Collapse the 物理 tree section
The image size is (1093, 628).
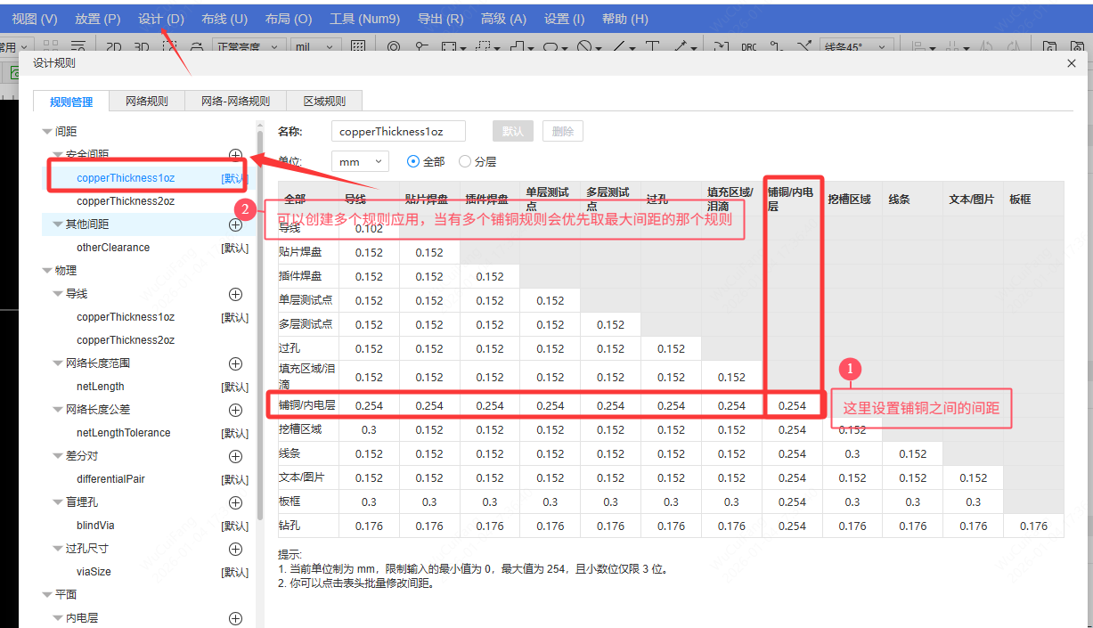tap(47, 271)
